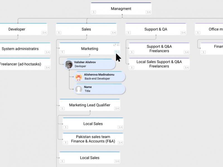Viewport: 223px width, 167px height.
Task: Click Alisherova Madinabonu's avatar
Action: [x=79, y=77]
